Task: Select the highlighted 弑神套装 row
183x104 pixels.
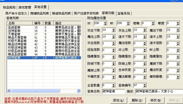Action: (x=44, y=58)
